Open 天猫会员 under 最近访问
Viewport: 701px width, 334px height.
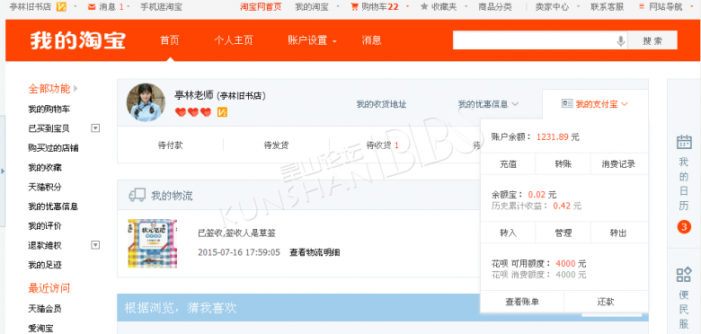45,309
